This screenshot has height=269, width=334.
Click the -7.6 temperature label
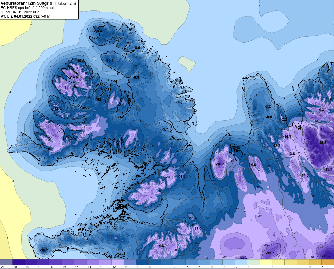180,102
